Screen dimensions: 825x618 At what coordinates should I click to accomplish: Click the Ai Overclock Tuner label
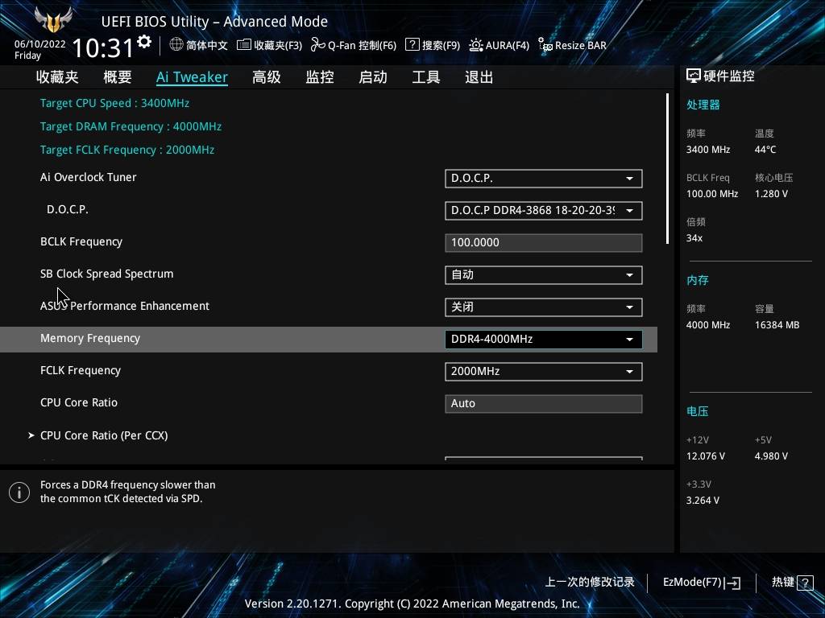88,177
